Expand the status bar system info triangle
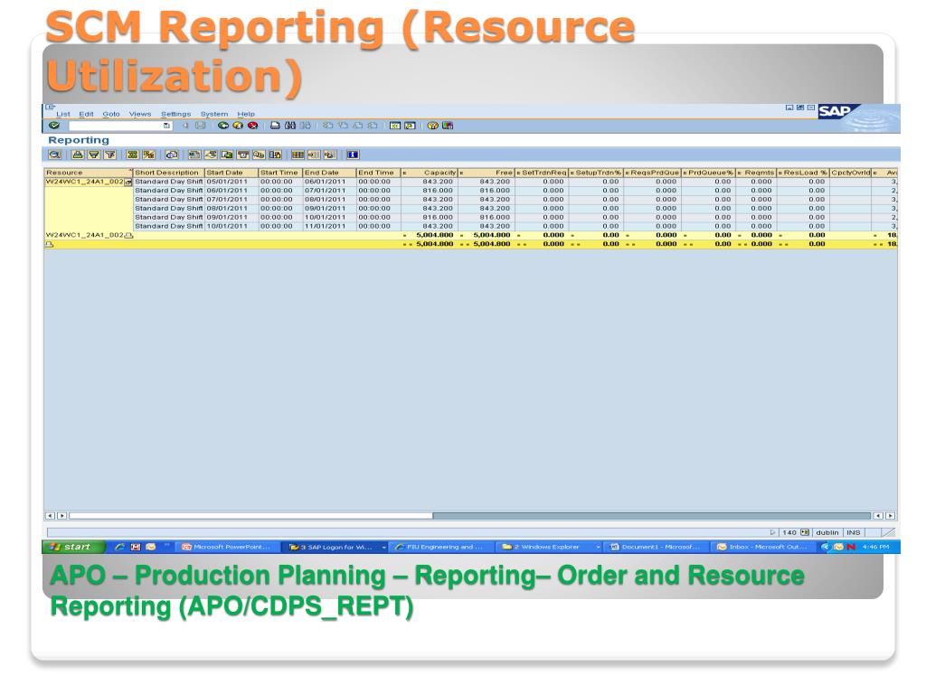926x694 pixels. [x=772, y=532]
